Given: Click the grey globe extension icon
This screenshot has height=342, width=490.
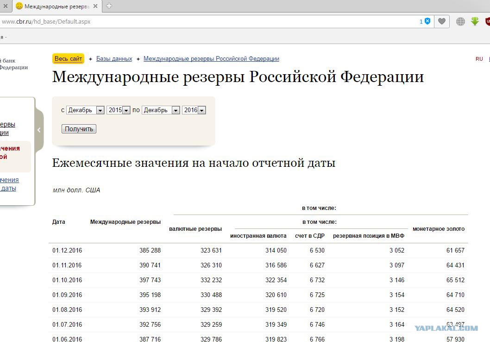Looking at the screenshot, I should coord(460,21).
